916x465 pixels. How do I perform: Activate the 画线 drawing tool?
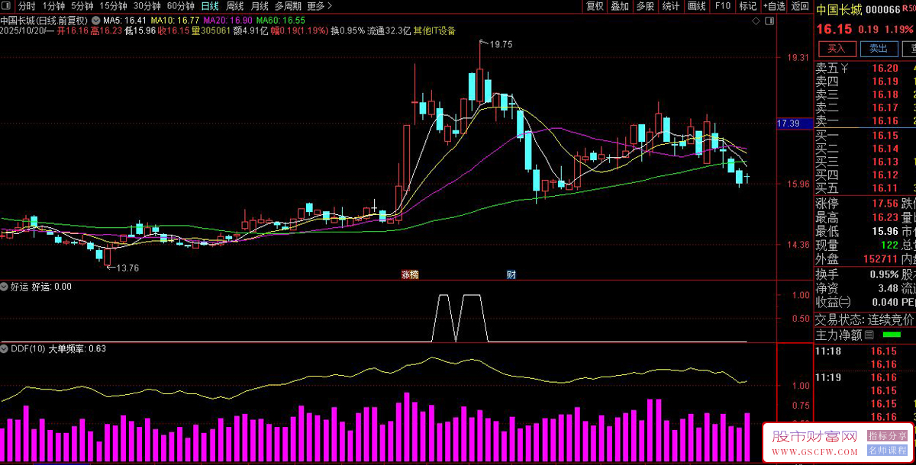click(x=697, y=6)
